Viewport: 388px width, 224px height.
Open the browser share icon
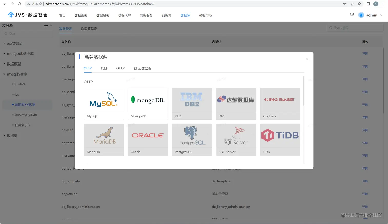[x=352, y=4]
